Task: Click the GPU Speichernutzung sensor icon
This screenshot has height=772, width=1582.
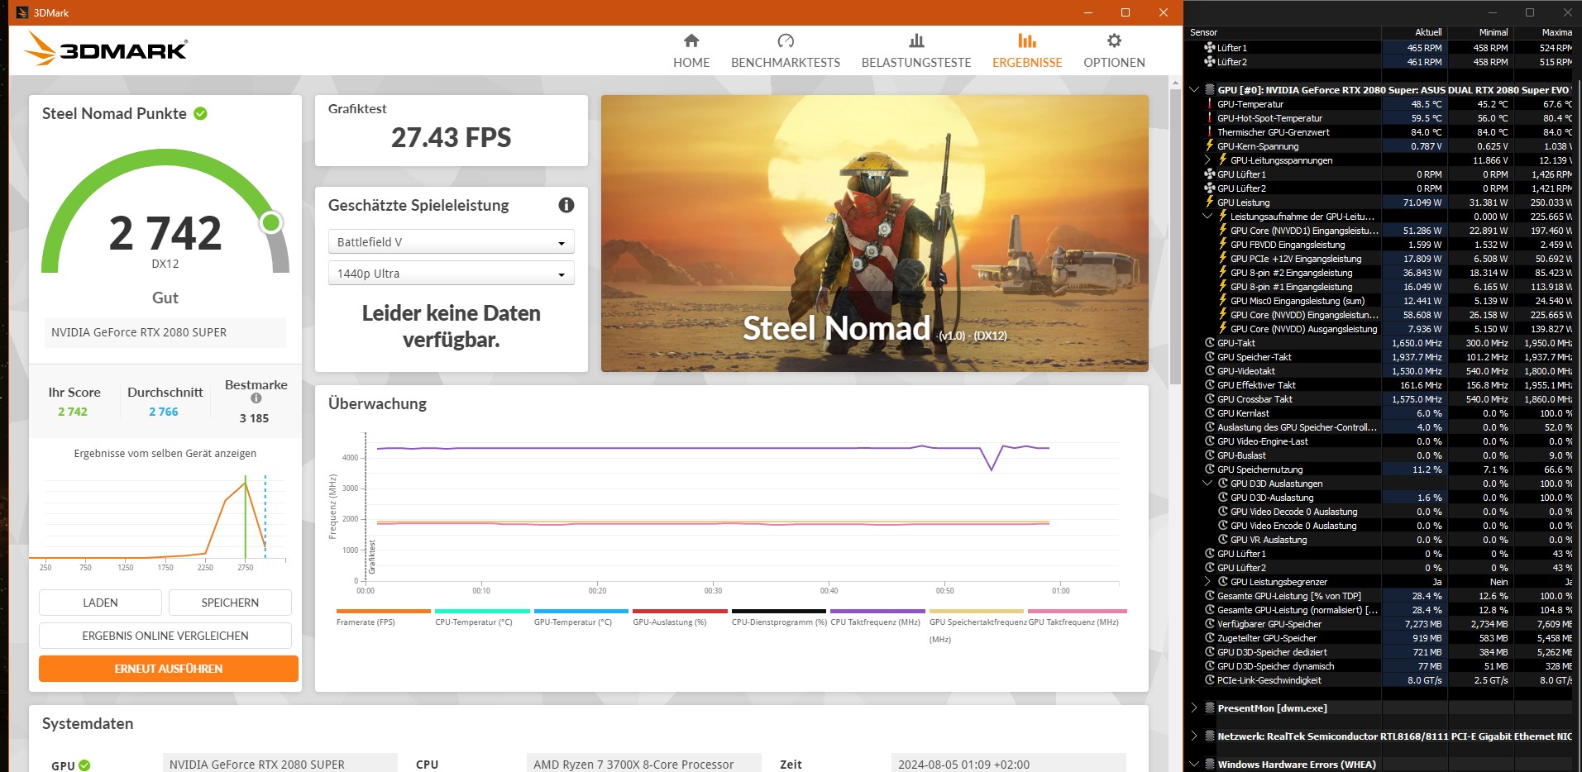Action: (1209, 469)
